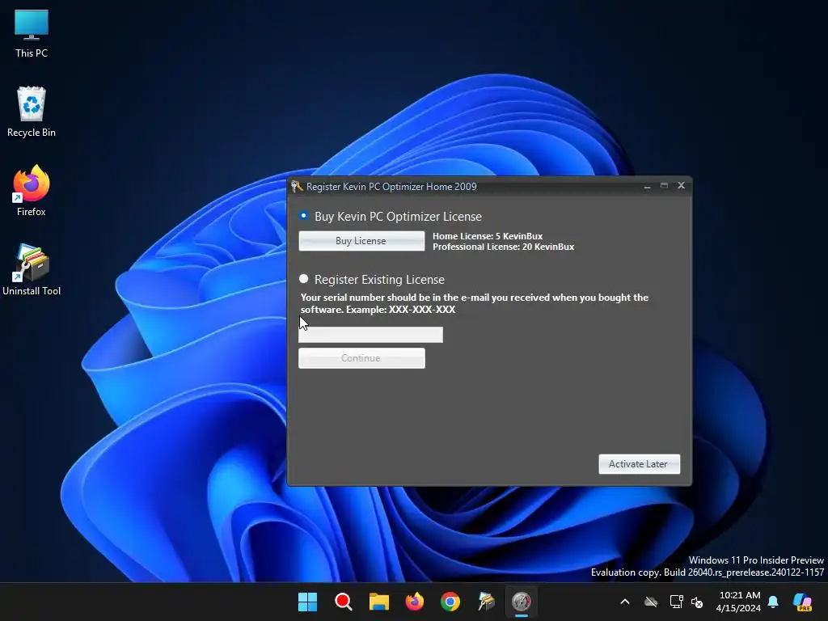Click title text 'Register Kevin PC Optimizer Home 2009'
Viewport: 828px width, 621px height.
(x=391, y=187)
